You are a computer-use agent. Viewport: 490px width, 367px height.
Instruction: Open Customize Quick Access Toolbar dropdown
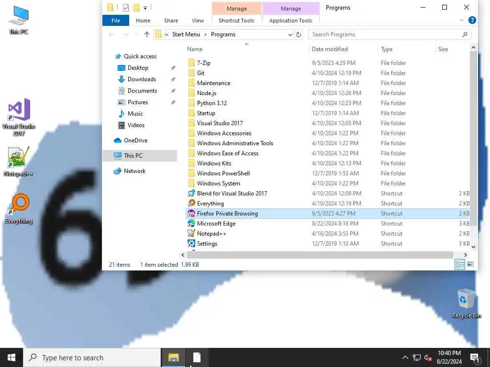coord(145,8)
